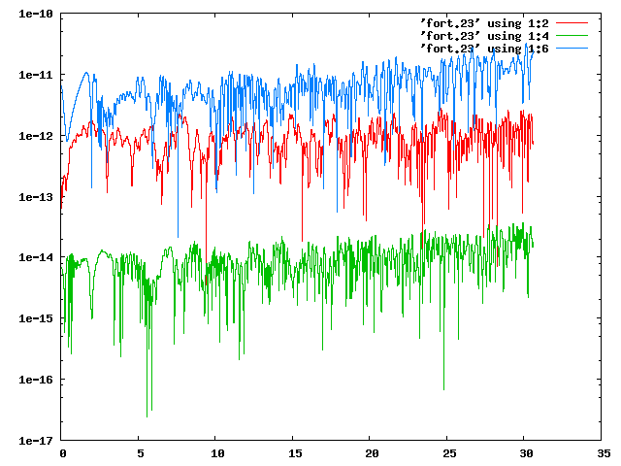This screenshot has width=621, height=466.
Task: Click legend entry "'fort.23' using 1:6"
Action: click(x=484, y=49)
